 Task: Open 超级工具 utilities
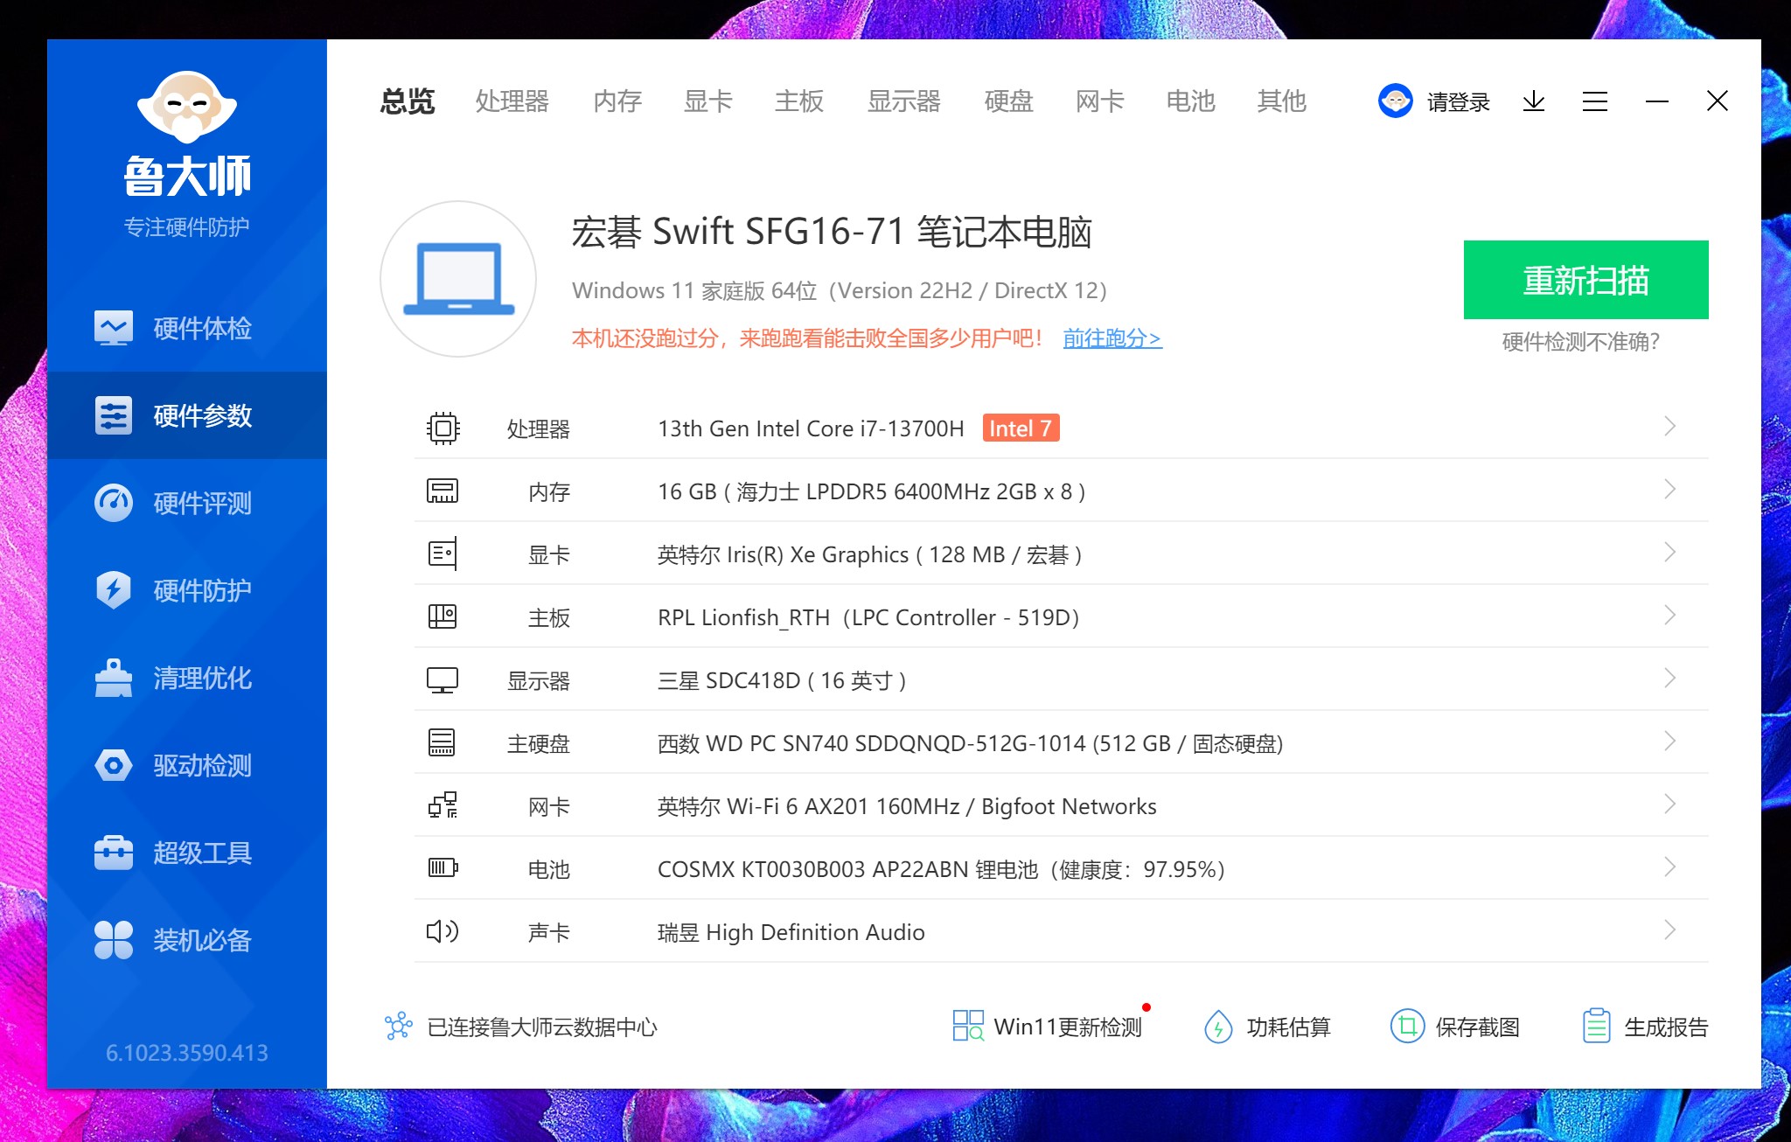coord(202,853)
